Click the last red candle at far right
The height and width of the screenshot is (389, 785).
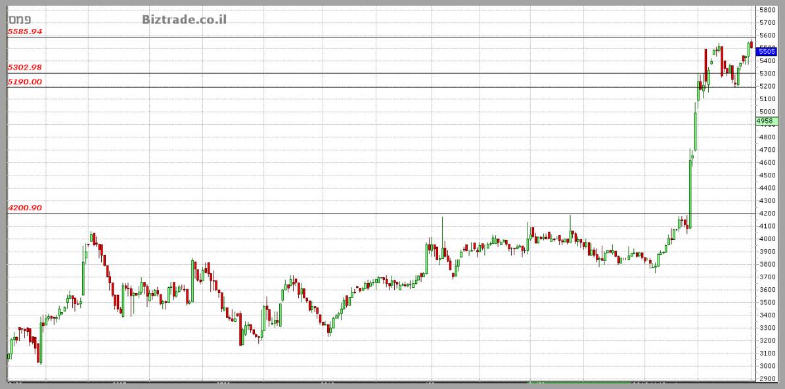click(x=751, y=45)
